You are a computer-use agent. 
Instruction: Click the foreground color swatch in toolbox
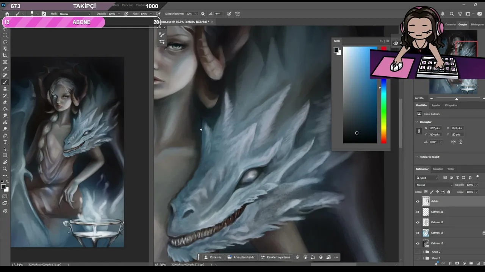click(x=3, y=187)
